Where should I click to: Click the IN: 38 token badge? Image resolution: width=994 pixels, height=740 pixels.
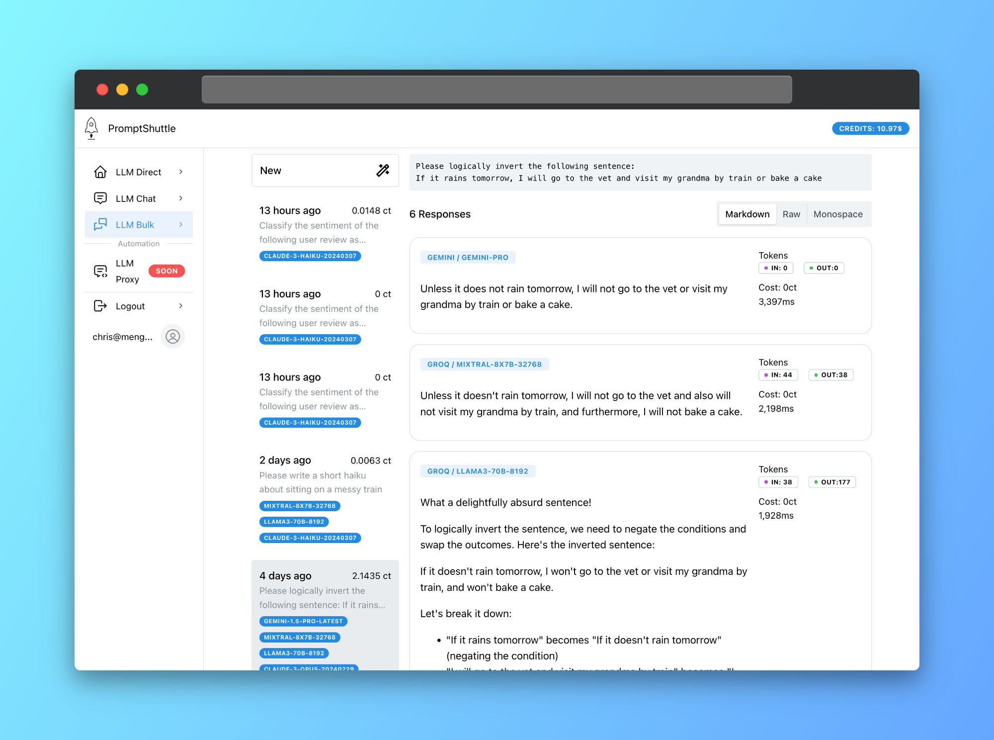pos(778,482)
